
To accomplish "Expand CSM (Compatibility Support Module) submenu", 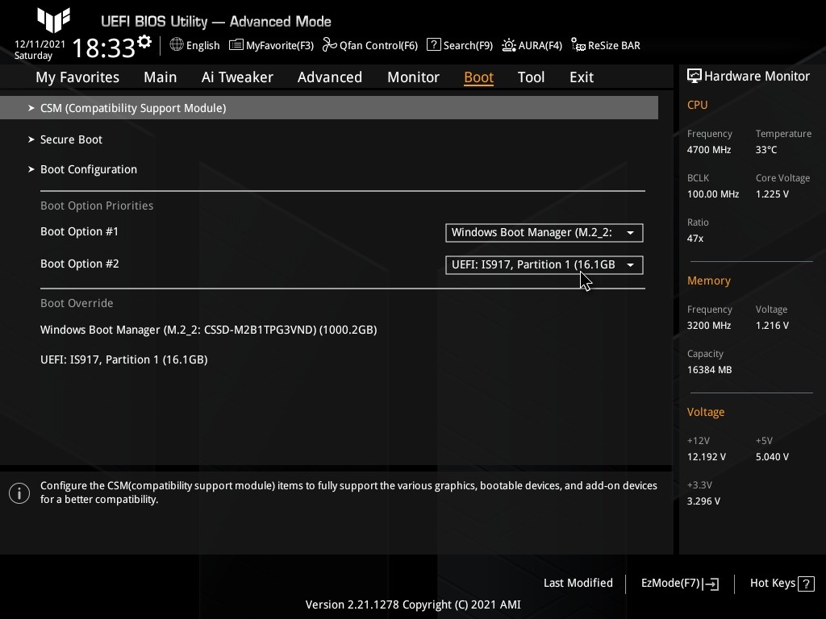I will click(133, 108).
